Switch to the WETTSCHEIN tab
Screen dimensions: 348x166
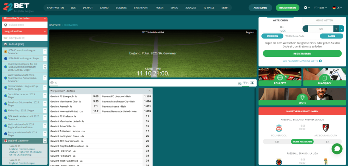[280, 20]
